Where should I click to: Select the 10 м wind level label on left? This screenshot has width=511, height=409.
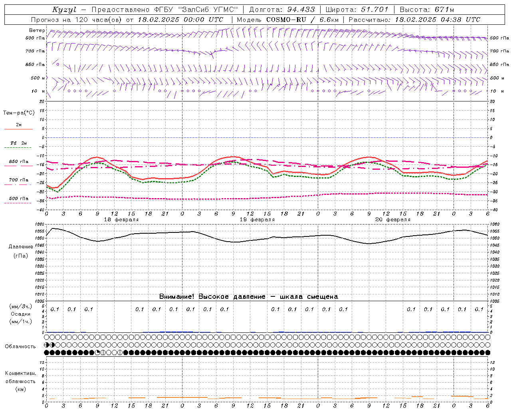click(38, 91)
